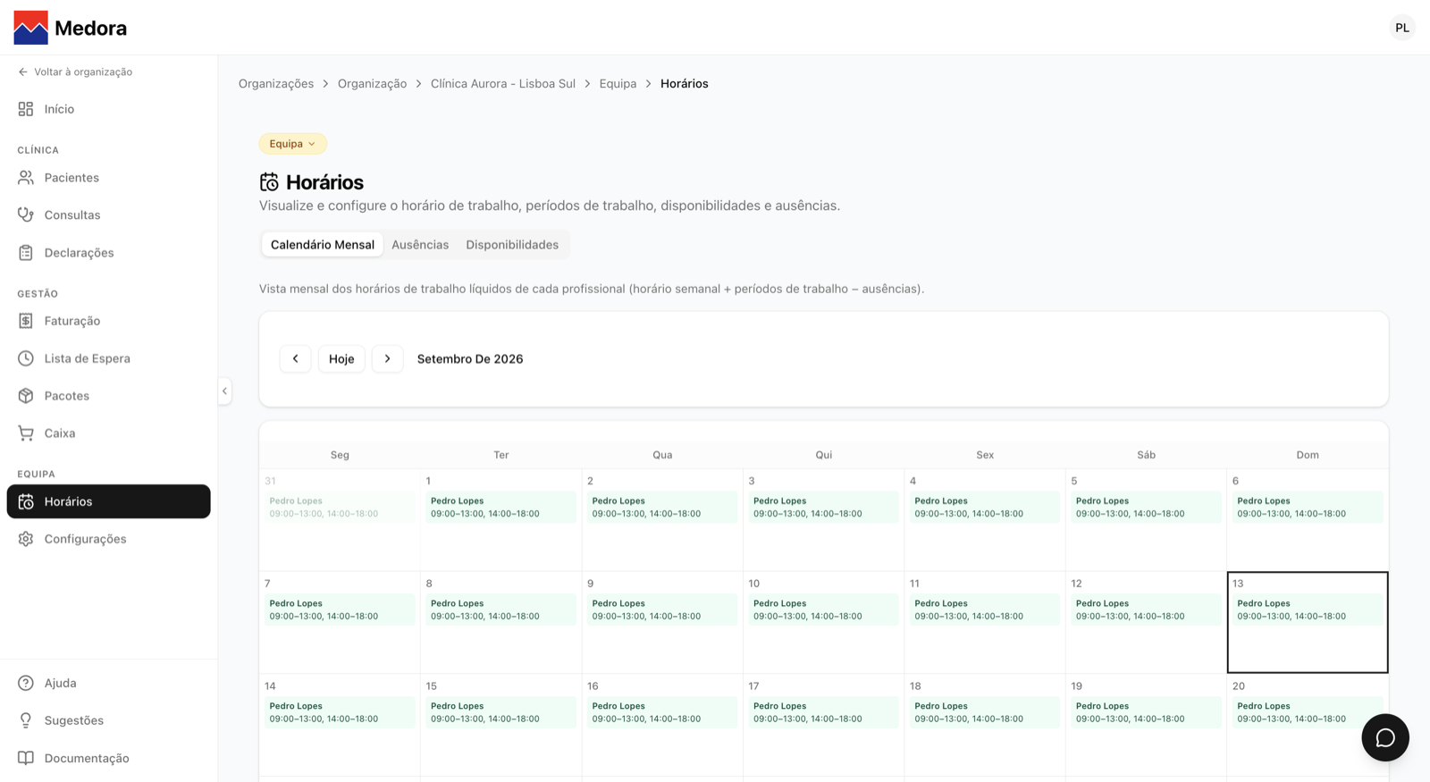This screenshot has height=782, width=1430.
Task: Click the Qui weekday column header
Action: 824,455
